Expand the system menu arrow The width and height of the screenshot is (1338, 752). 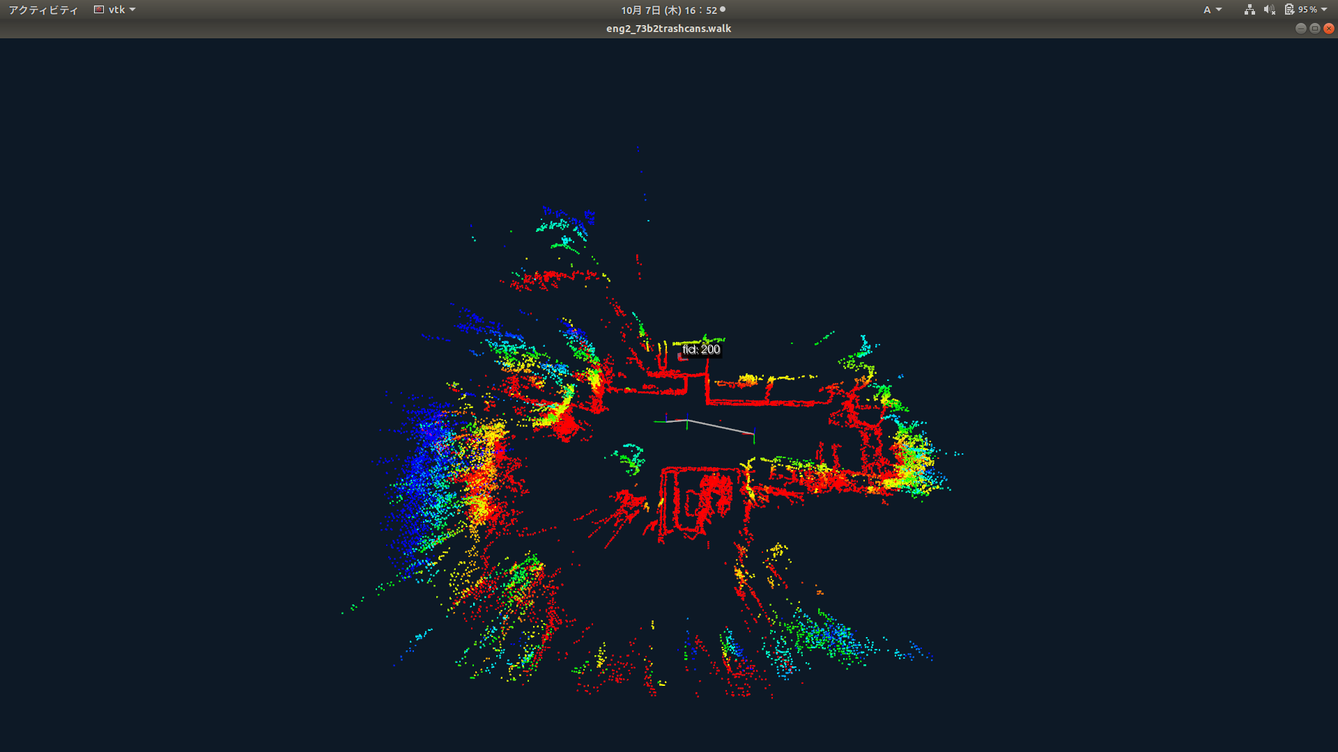(1324, 10)
